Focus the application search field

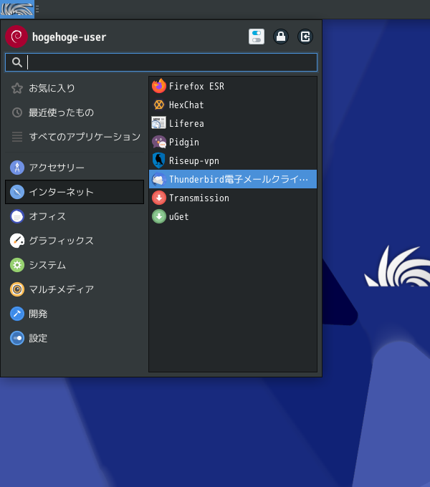tap(161, 62)
